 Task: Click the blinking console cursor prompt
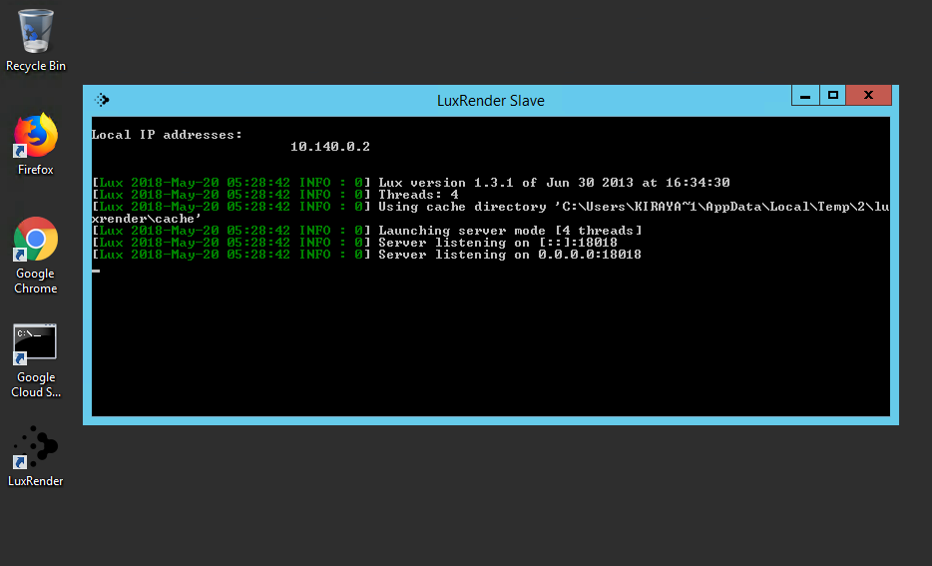tap(96, 271)
